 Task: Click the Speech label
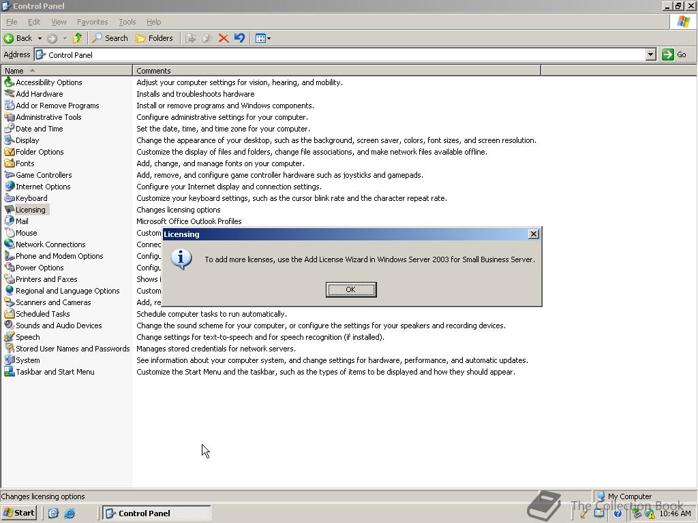point(27,337)
